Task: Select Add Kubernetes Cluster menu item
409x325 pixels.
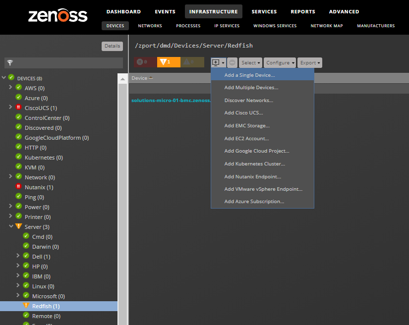Action: pos(262,163)
